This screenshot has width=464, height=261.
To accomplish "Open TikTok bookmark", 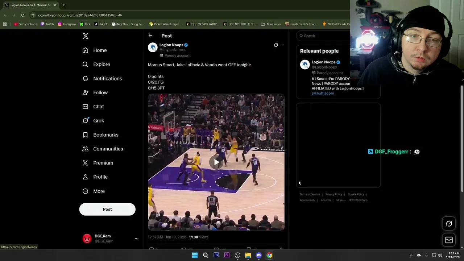I will click(x=101, y=24).
